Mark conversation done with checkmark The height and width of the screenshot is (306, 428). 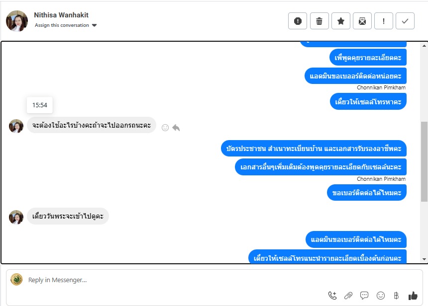tap(405, 21)
